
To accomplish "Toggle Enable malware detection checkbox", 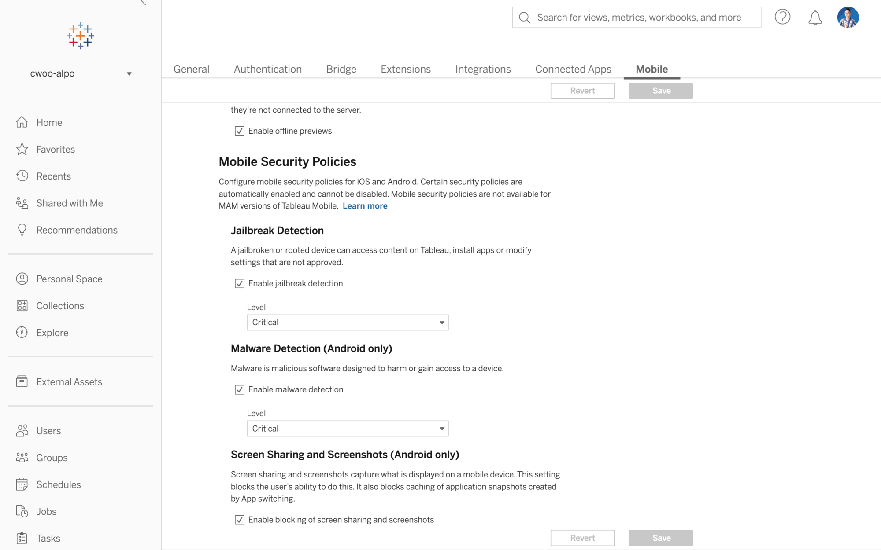I will [x=240, y=389].
